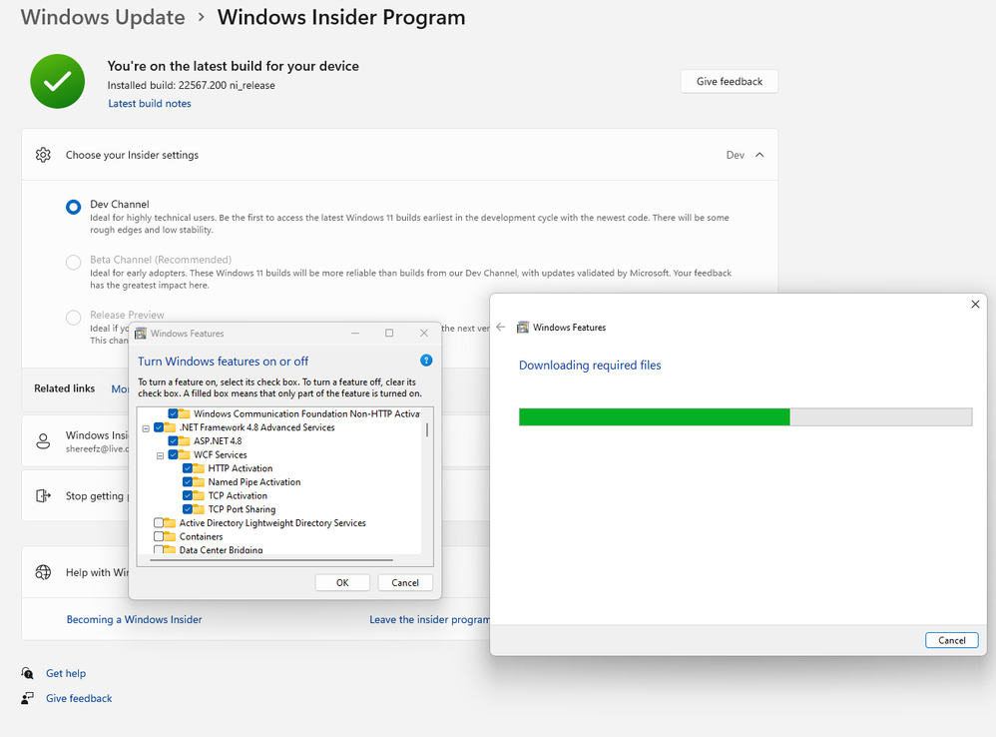This screenshot has width=996, height=737.
Task: Click the Get help icon
Action: (x=27, y=673)
